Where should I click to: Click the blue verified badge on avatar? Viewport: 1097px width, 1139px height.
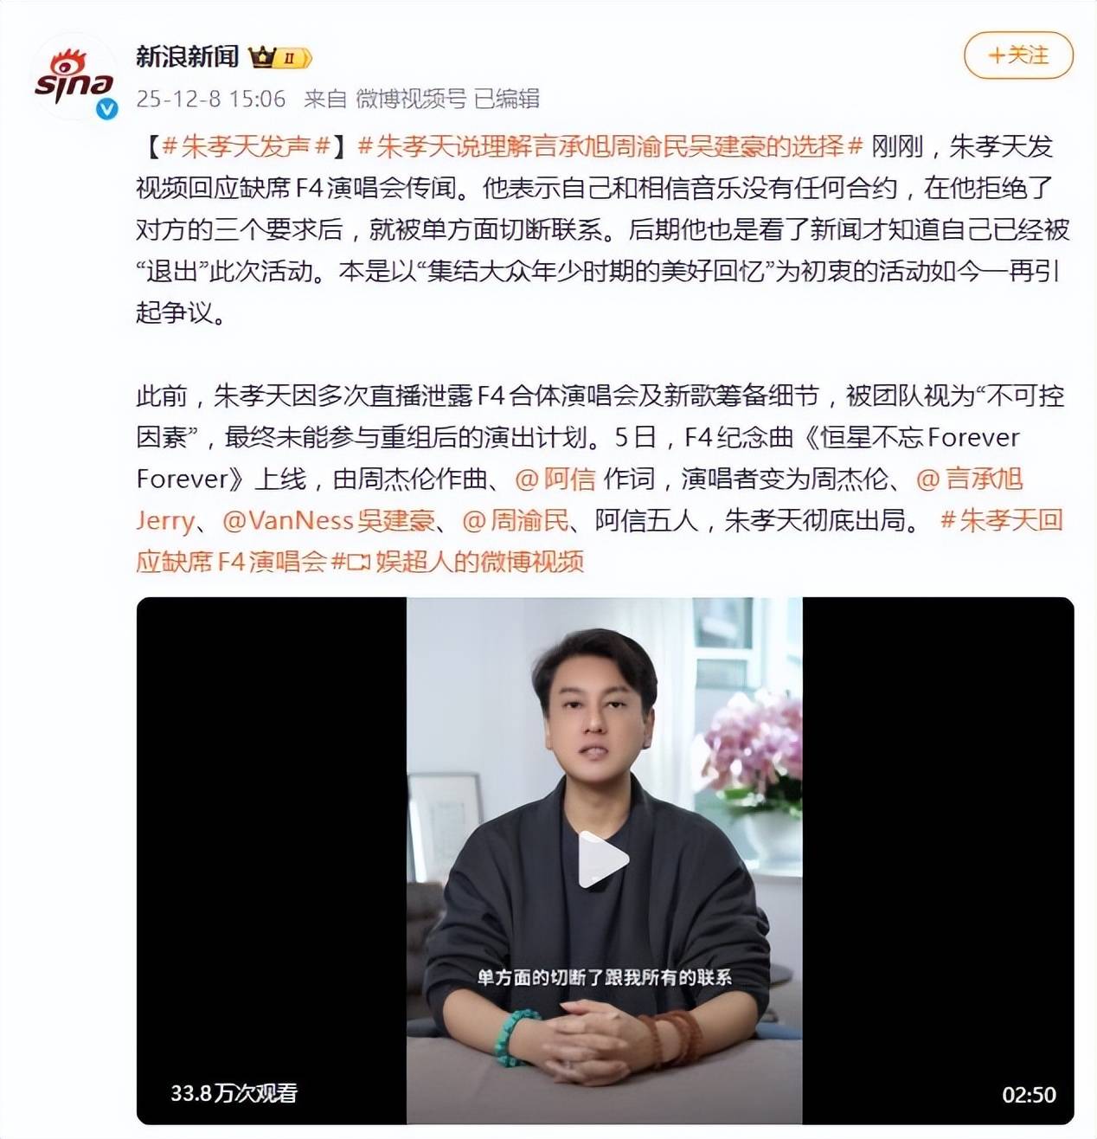(x=107, y=108)
